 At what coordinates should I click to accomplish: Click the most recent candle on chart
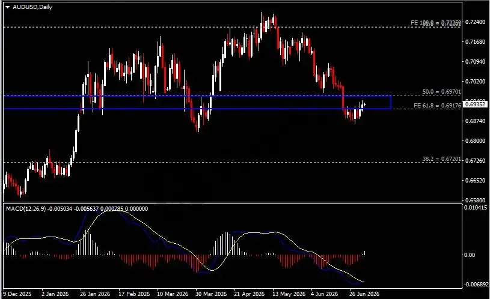point(364,104)
